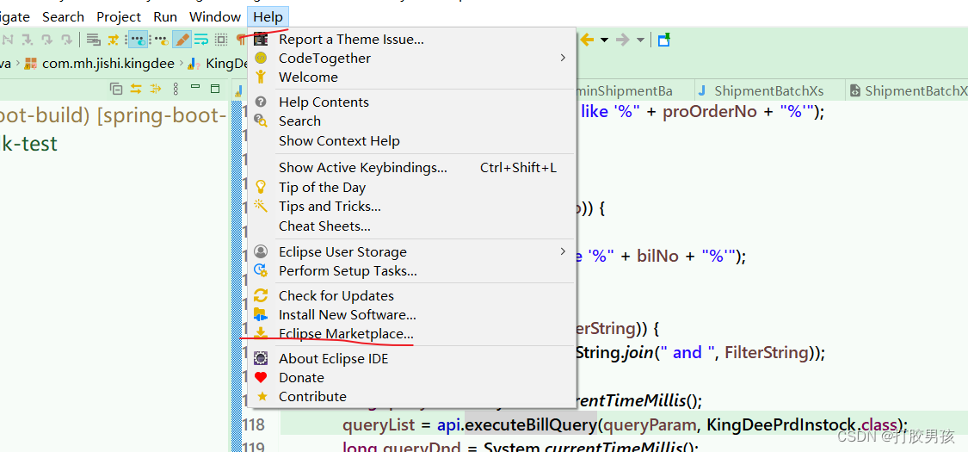
Task: Toggle dotted switch with yellow pill
Action: [160, 40]
